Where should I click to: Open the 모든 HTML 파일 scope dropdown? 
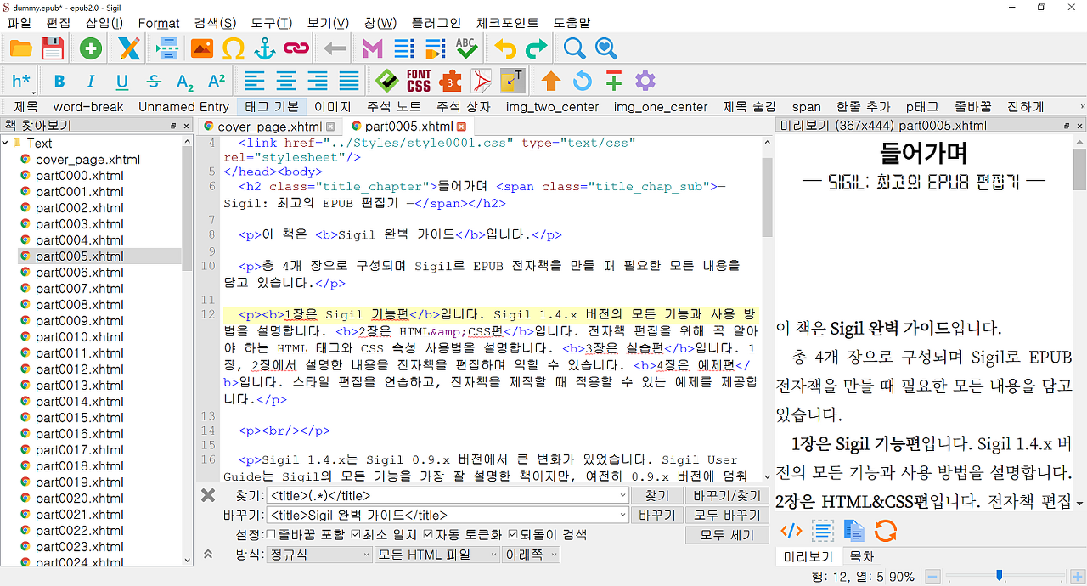click(x=437, y=555)
